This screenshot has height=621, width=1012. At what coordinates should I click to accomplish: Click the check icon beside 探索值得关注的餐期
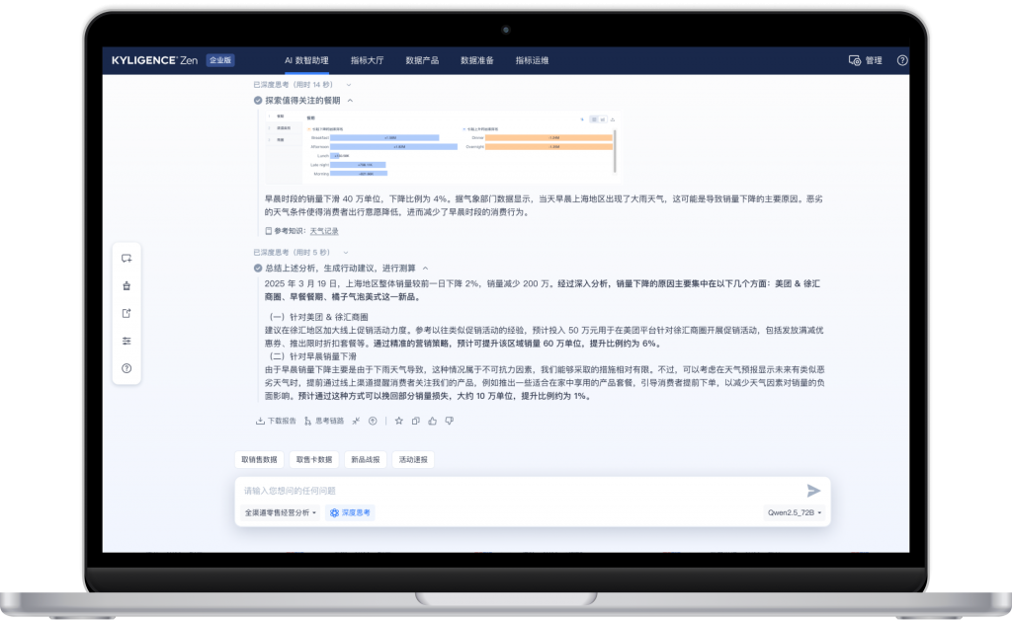click(x=258, y=101)
